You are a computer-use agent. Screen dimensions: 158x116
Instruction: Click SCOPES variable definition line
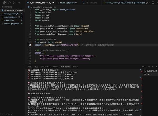pos(40,53)
